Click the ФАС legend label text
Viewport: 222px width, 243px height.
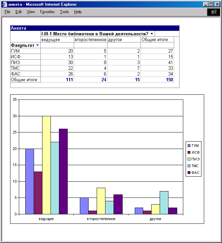(195, 173)
